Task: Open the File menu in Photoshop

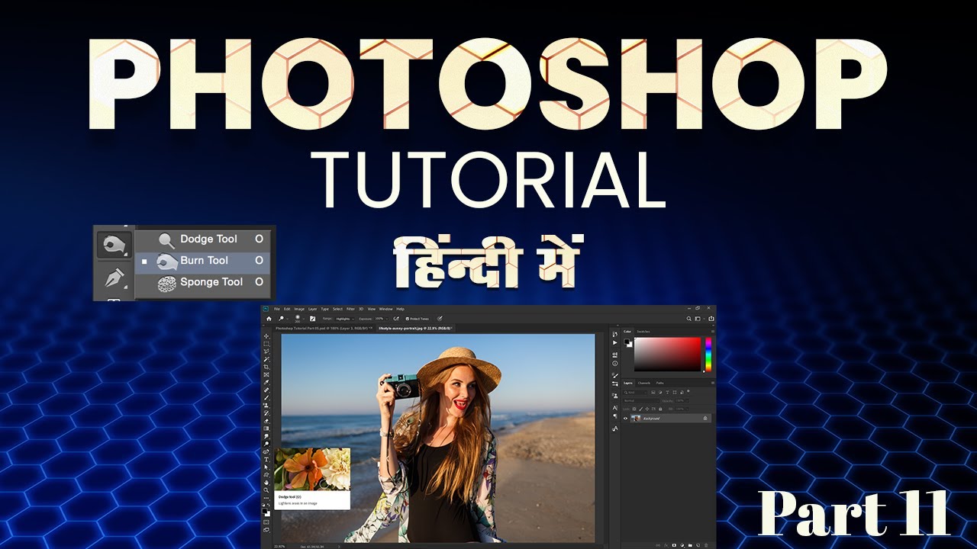Action: click(277, 309)
